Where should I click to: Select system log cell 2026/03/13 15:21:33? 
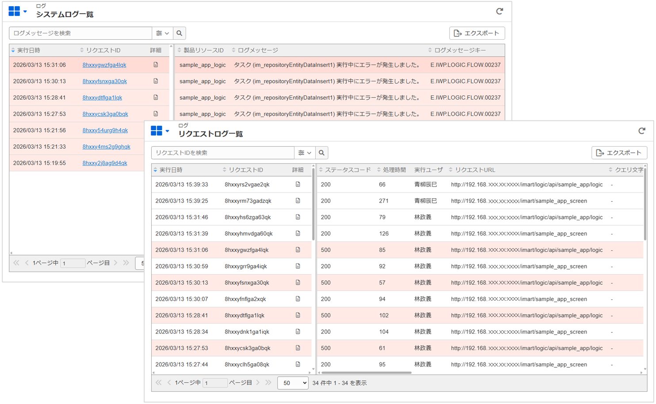point(39,147)
